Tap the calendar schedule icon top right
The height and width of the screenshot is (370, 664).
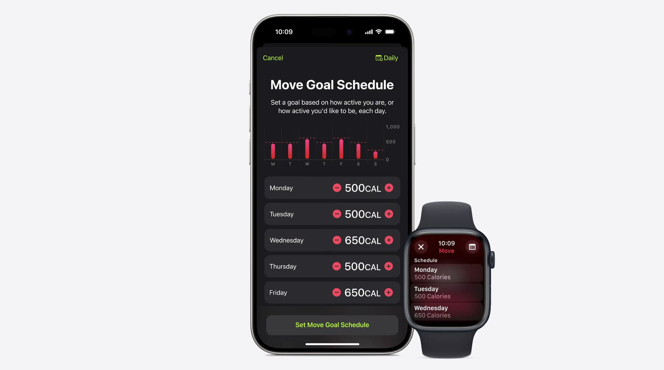coord(378,58)
